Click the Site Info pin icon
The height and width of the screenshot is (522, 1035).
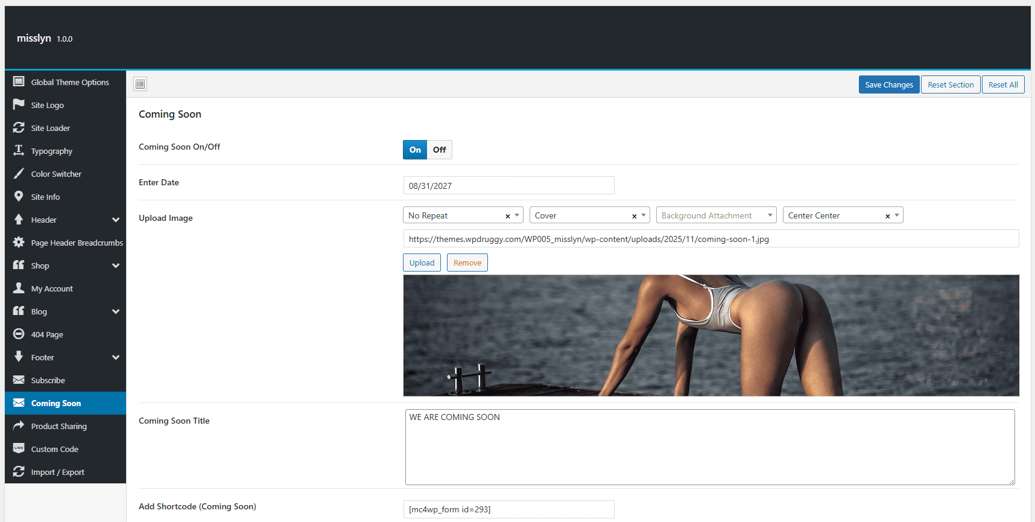19,196
